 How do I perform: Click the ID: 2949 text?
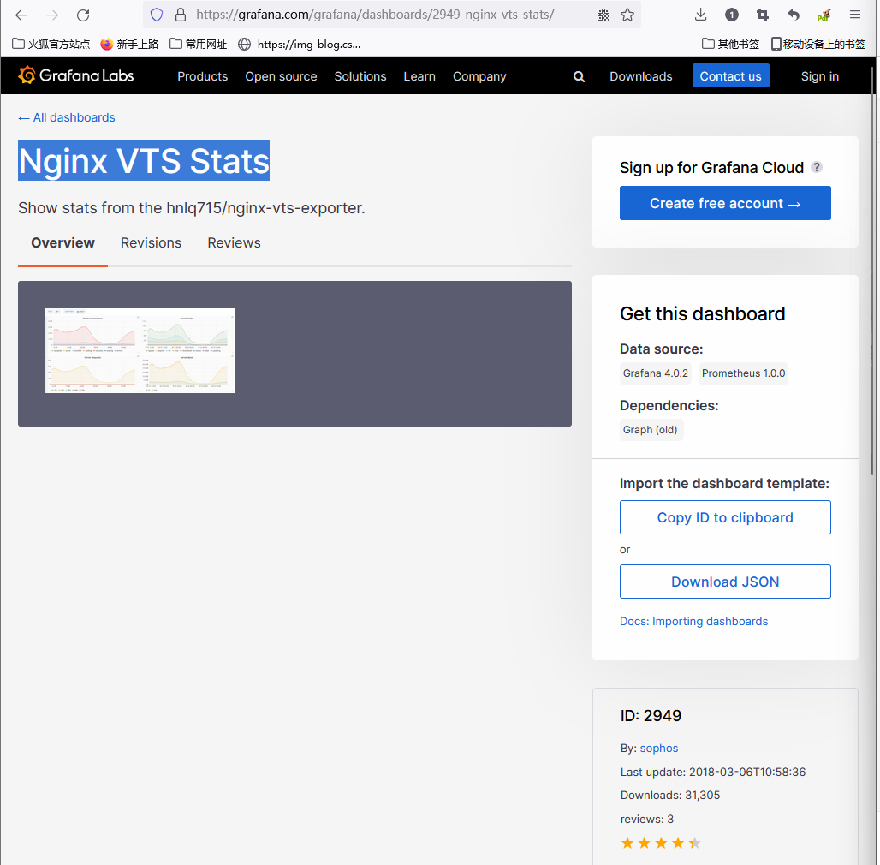tap(651, 716)
